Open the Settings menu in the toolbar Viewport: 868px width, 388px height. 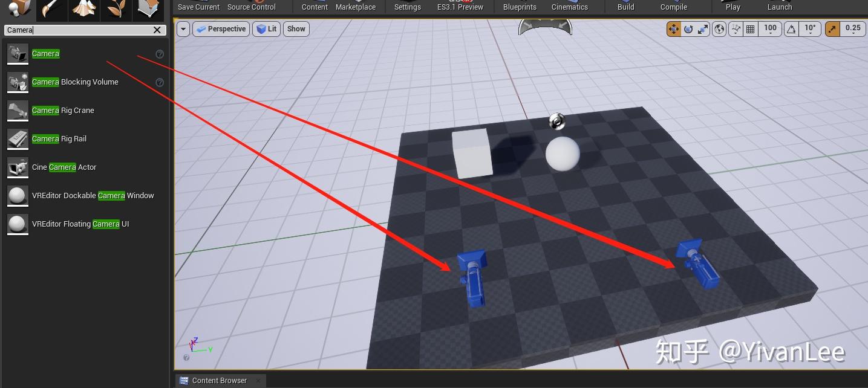[407, 7]
